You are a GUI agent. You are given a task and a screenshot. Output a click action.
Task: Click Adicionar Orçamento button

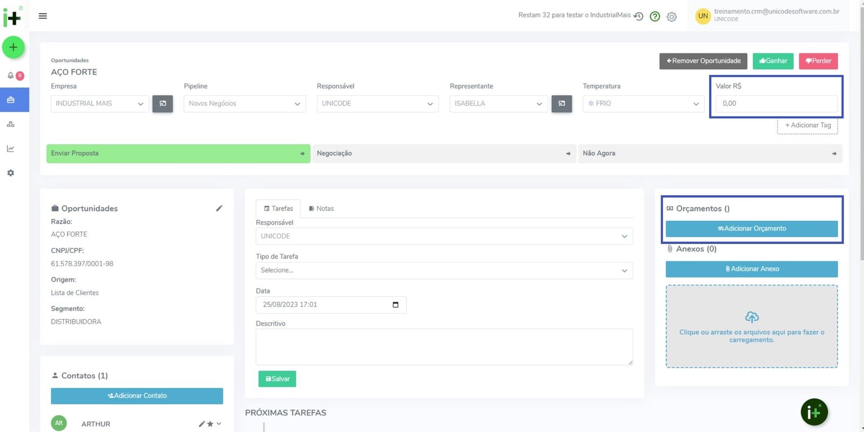click(752, 229)
